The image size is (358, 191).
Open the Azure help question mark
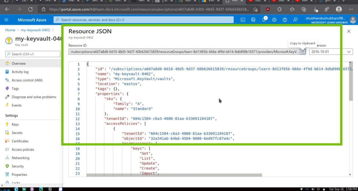pos(285,20)
